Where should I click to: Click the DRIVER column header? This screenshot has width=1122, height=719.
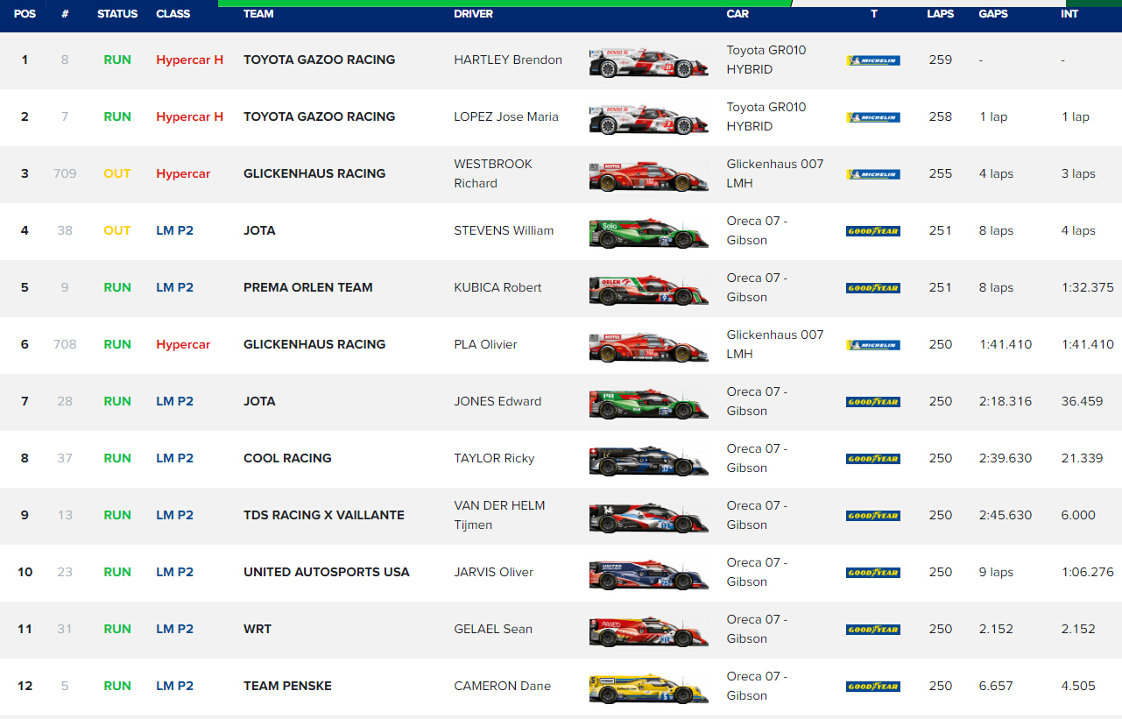[473, 14]
